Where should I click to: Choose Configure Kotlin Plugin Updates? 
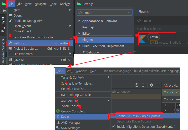pos(138,116)
